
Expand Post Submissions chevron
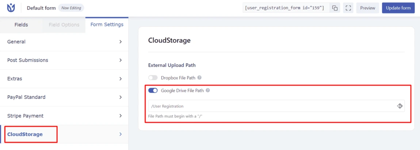coord(121,60)
